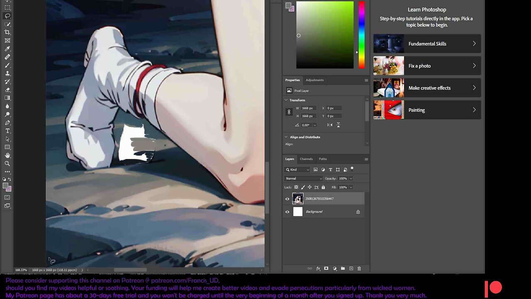This screenshot has height=299, width=531.
Task: Select the Path Selection tool
Action: click(x=7, y=139)
